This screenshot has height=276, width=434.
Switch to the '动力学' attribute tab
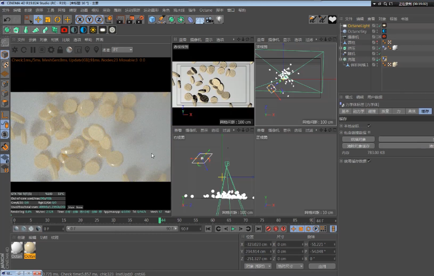358,111
